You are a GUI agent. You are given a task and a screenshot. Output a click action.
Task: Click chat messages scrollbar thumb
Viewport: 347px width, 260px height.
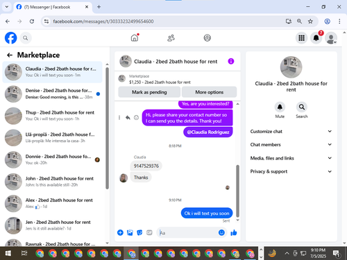(237, 191)
